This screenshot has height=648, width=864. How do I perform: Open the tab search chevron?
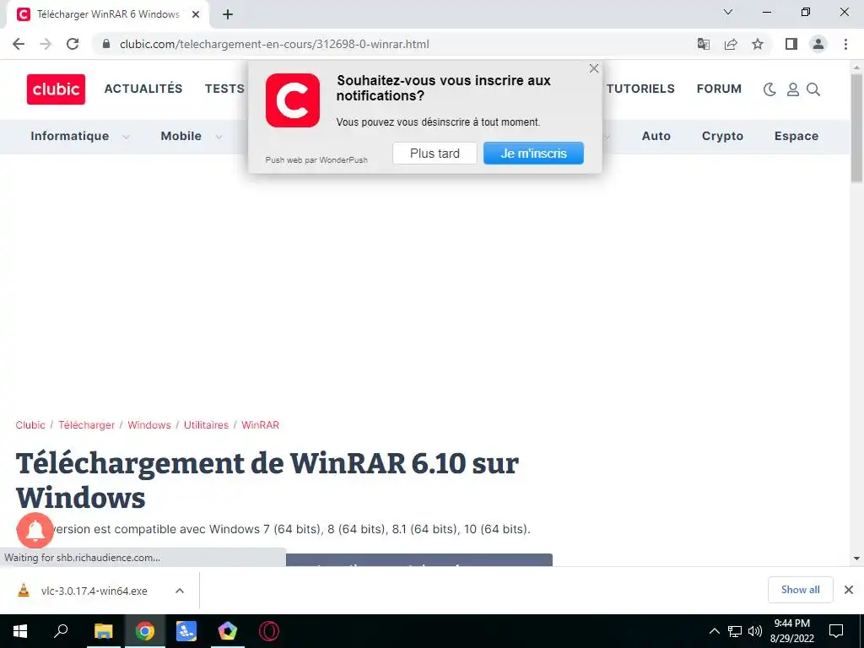(728, 12)
